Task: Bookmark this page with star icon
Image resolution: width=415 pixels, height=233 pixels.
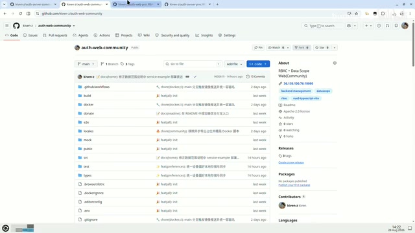Action: (357, 14)
